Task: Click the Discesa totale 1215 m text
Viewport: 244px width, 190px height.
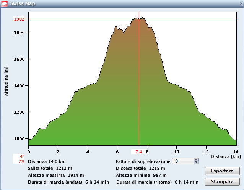Action: (140, 168)
